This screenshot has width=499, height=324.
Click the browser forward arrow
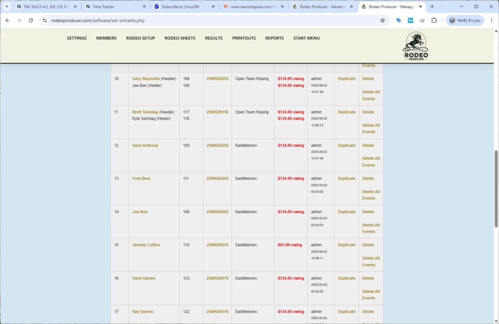coord(19,20)
